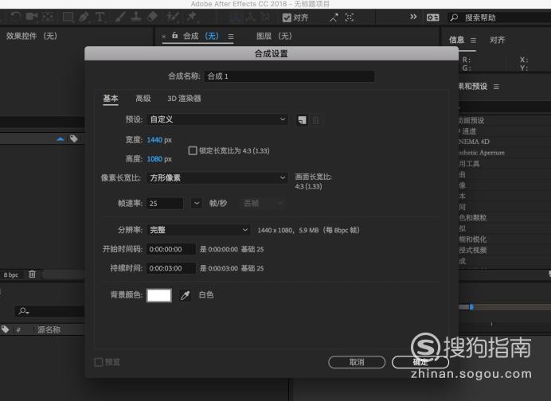Click the project panel trash icon
The height and width of the screenshot is (401, 551).
(x=32, y=274)
